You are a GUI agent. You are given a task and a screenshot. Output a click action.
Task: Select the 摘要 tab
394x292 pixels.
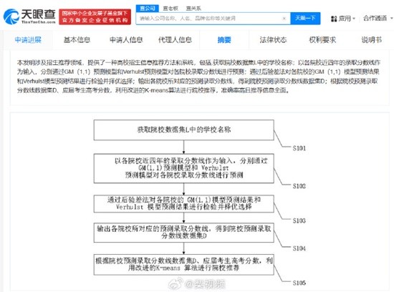tap(224, 39)
